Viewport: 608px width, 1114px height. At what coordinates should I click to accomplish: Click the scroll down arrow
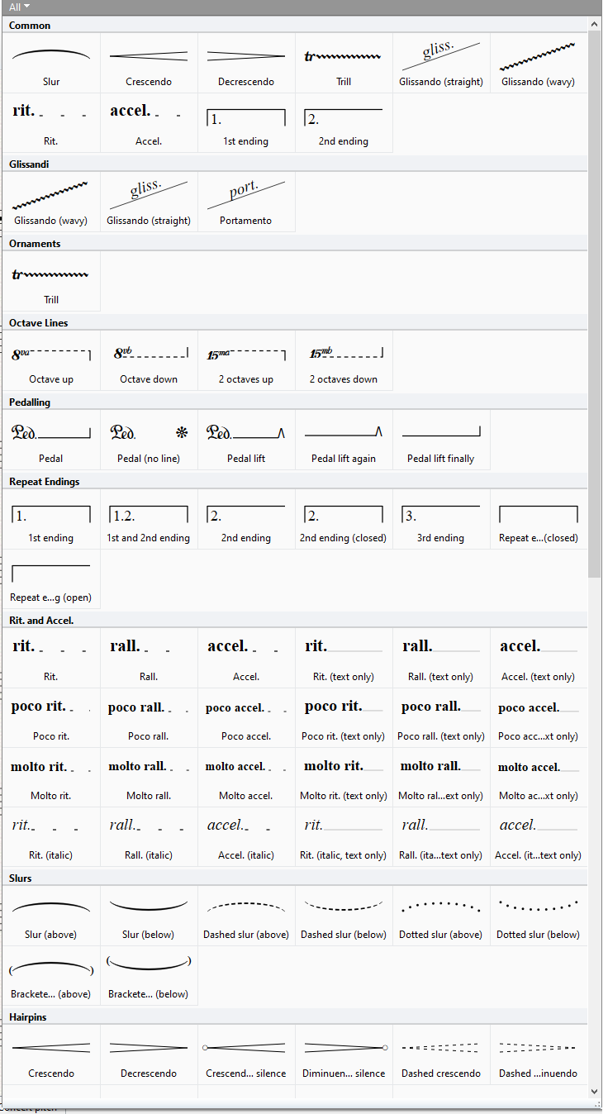(x=595, y=1093)
